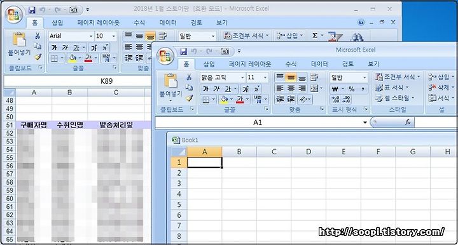The image size is (458, 245).
Task: Open the Arial font dropdown in back window
Action: [91, 36]
